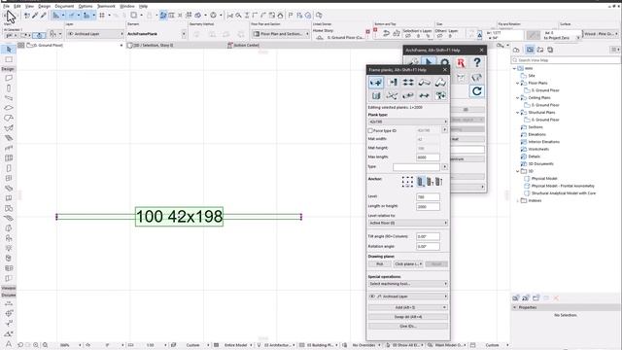
Task: Click first plank tool icon in Frame planks
Action: pyautogui.click(x=376, y=82)
